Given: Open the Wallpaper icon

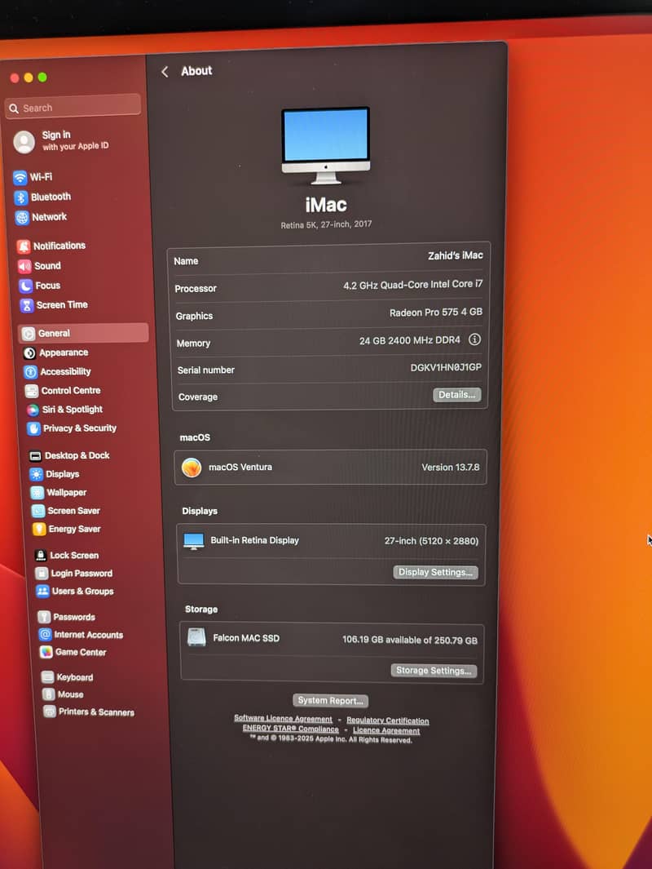Looking at the screenshot, I should pyautogui.click(x=37, y=493).
